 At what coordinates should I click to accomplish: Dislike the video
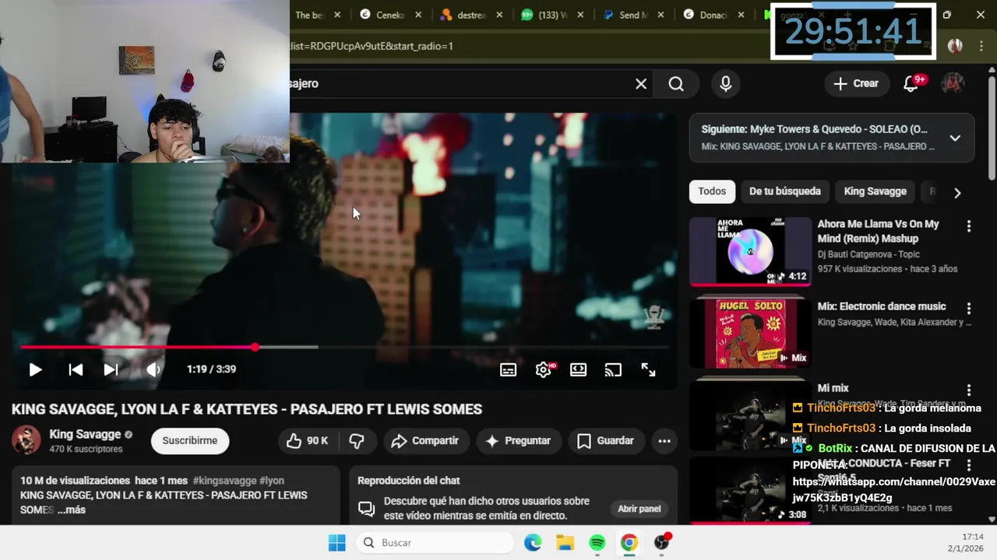(357, 441)
